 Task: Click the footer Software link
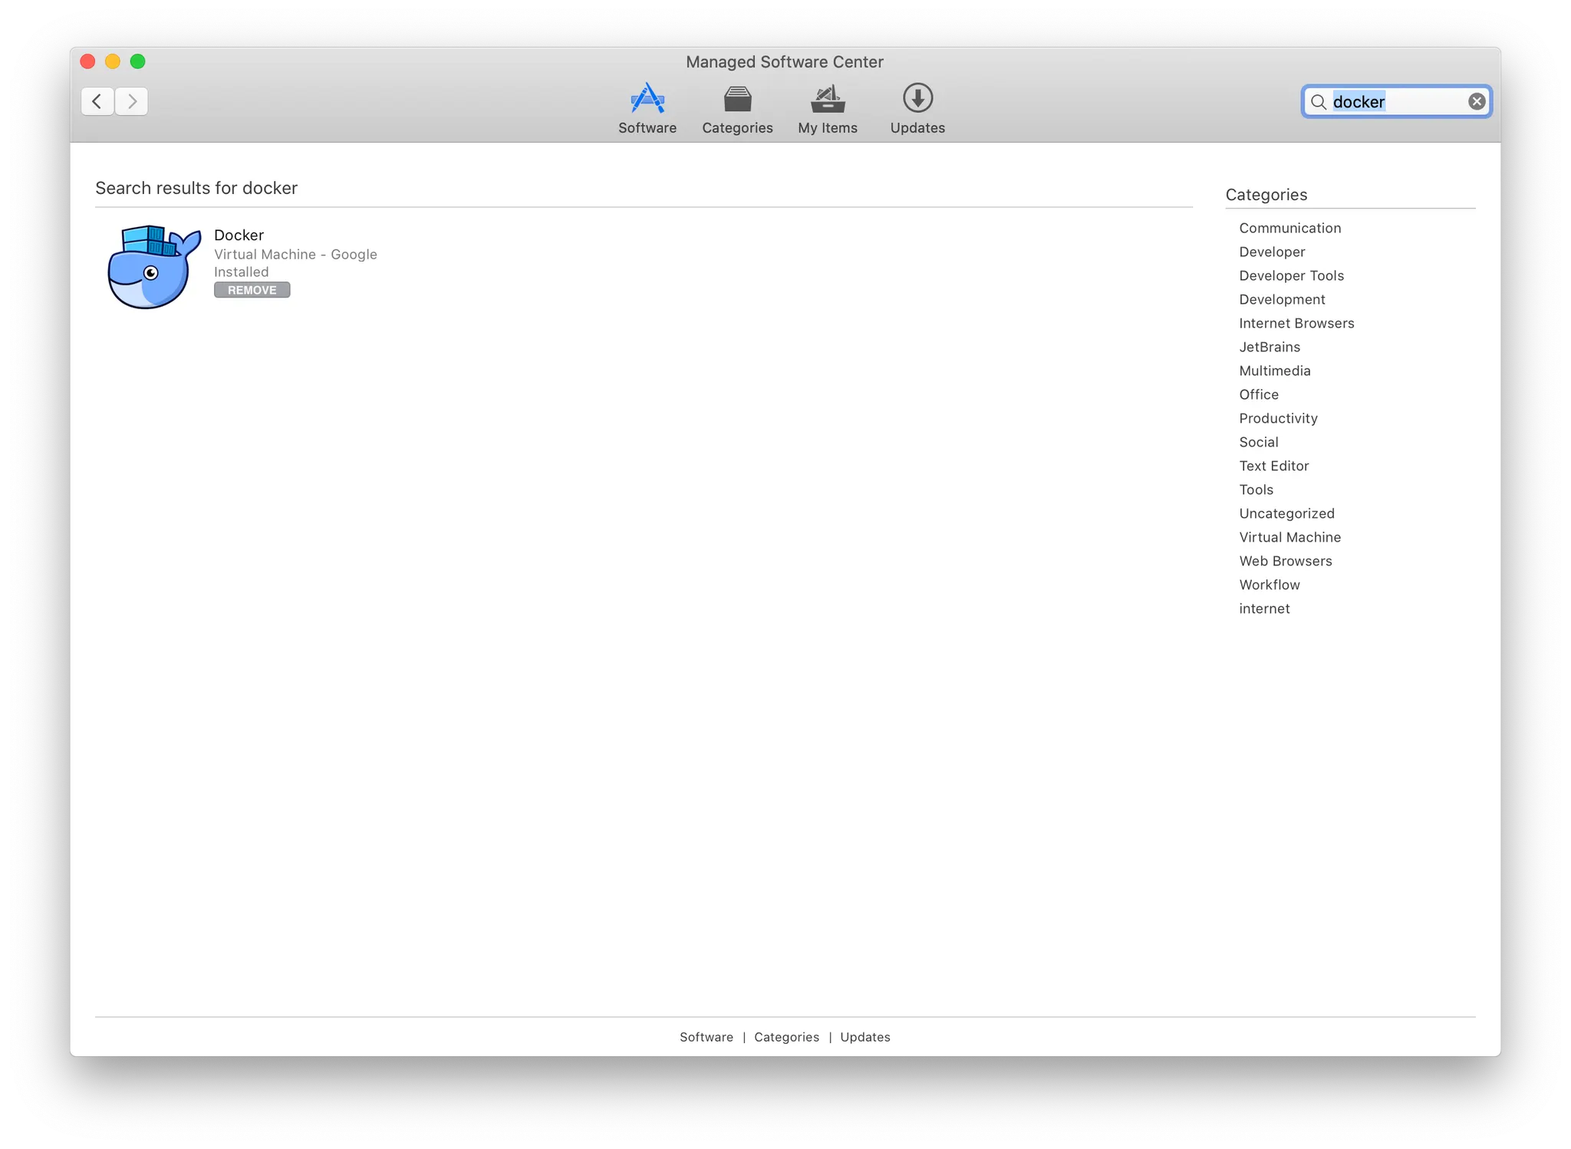[706, 1037]
